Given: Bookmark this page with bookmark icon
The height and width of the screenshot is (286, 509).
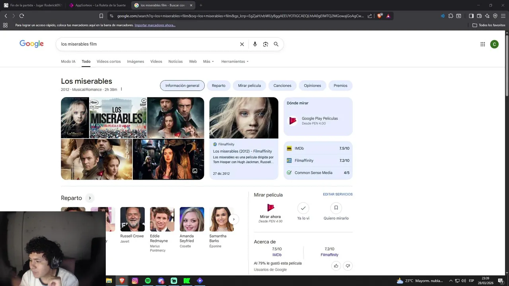Looking at the screenshot, I should click(101, 16).
